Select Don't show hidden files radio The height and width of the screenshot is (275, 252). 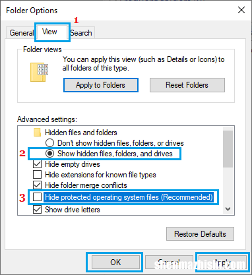pos(49,143)
